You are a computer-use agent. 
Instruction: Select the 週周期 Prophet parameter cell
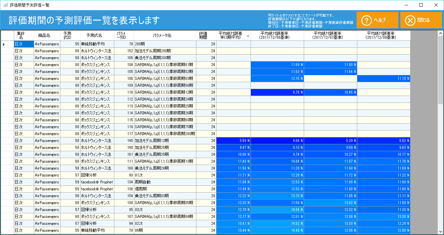[165, 189]
